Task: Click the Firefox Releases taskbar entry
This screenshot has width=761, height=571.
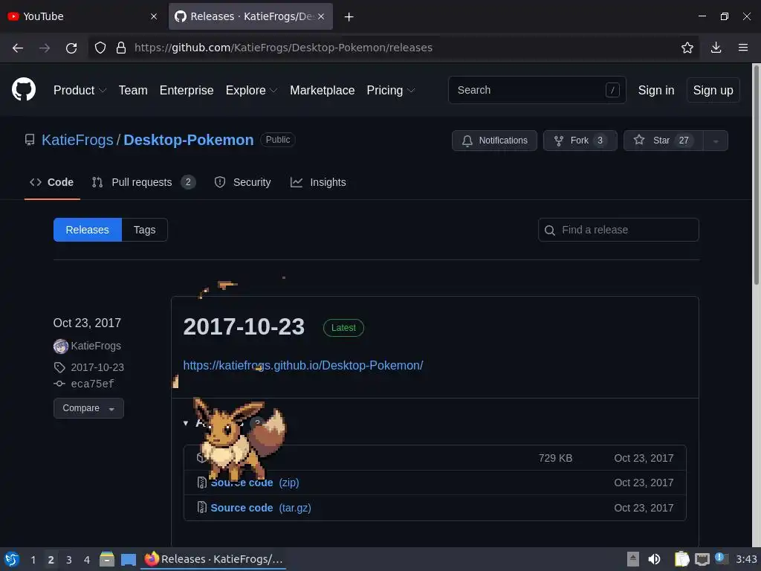Action: tap(213, 559)
